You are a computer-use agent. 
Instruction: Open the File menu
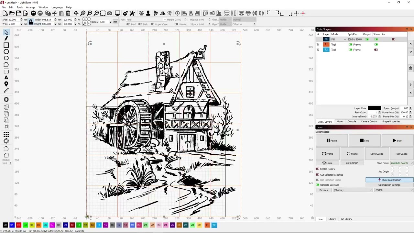click(x=4, y=7)
